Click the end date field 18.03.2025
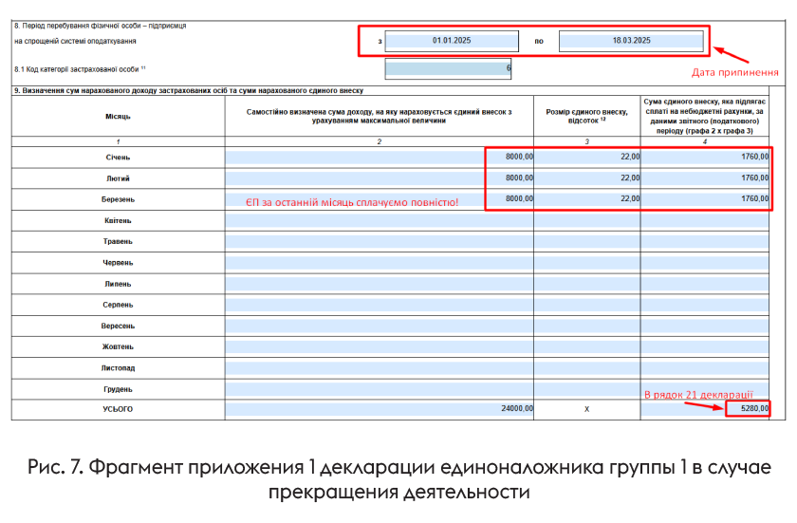This screenshot has height=523, width=797. click(x=631, y=41)
